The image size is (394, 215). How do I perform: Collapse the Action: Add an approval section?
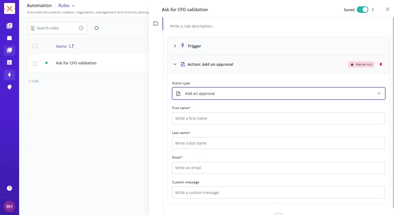(x=175, y=64)
